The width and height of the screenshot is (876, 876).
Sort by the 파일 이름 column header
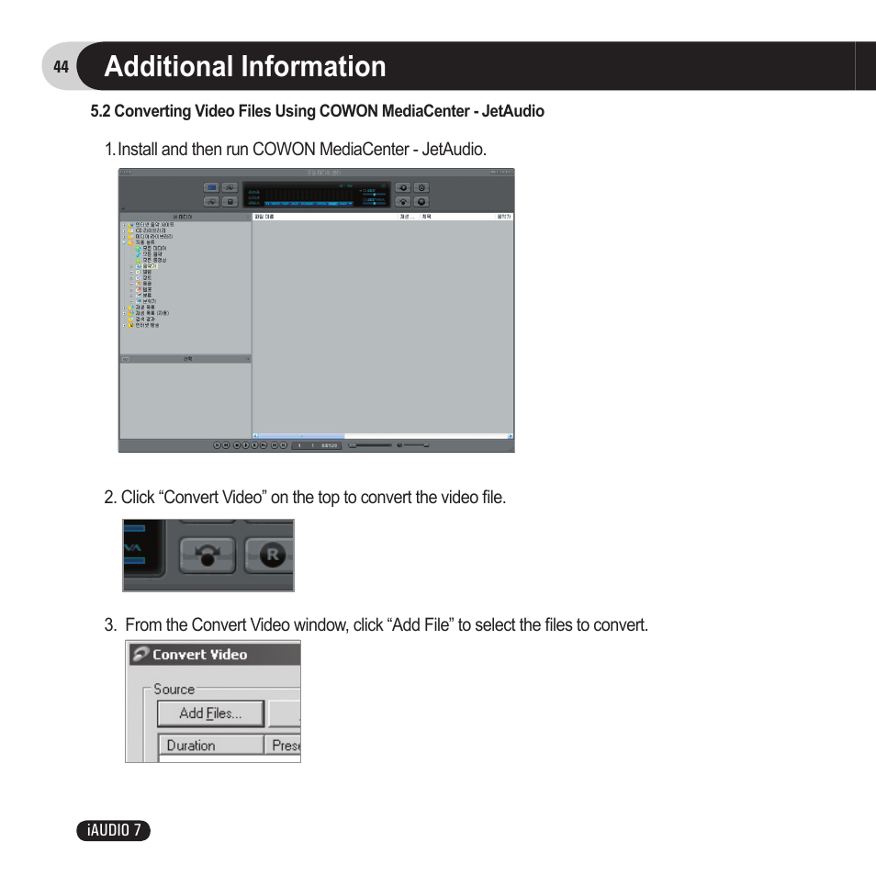tap(325, 216)
